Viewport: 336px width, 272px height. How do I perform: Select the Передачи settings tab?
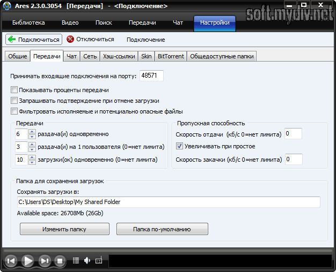[47, 56]
